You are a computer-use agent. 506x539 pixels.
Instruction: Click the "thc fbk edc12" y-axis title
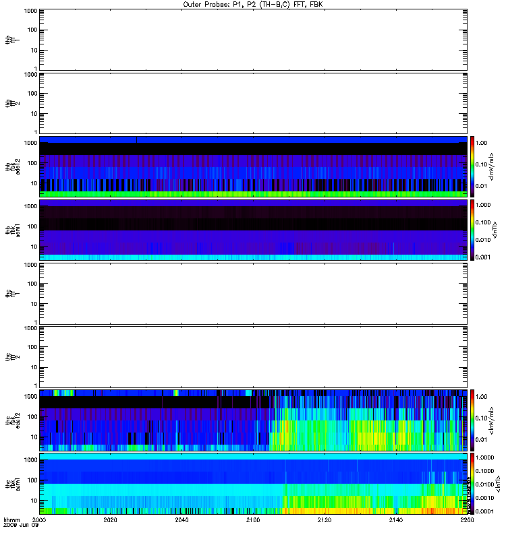[x=13, y=420]
